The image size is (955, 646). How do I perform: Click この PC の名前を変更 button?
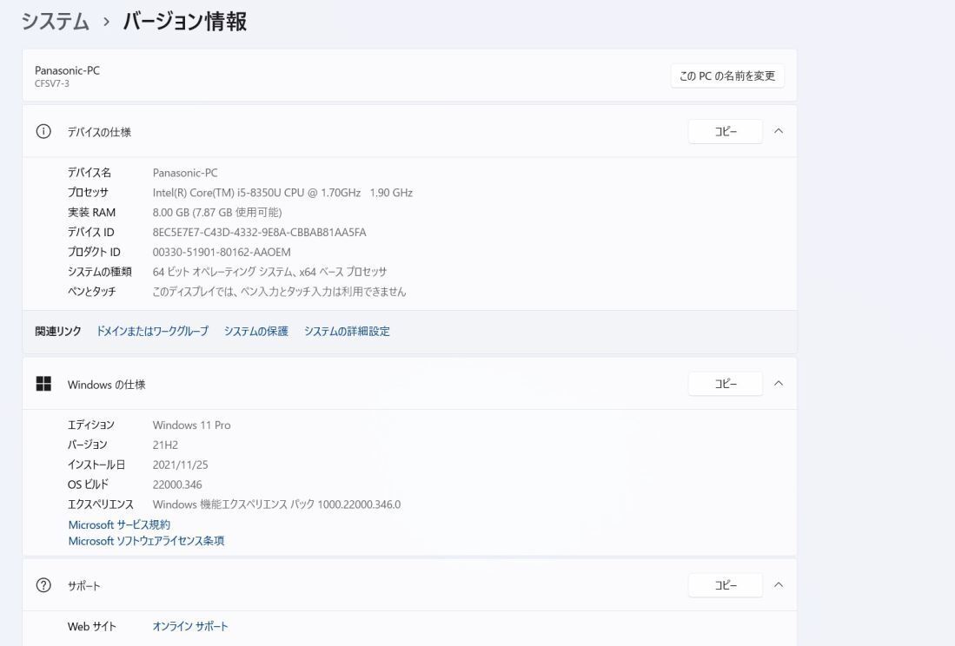tap(727, 76)
